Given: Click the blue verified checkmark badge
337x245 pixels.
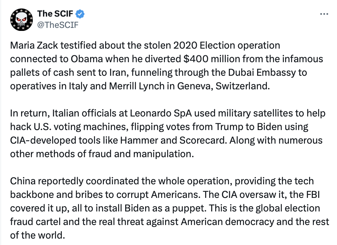Looking at the screenshot, I should [80, 15].
